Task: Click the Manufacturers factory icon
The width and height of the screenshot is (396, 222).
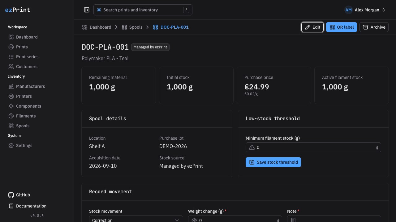Action: click(x=11, y=86)
